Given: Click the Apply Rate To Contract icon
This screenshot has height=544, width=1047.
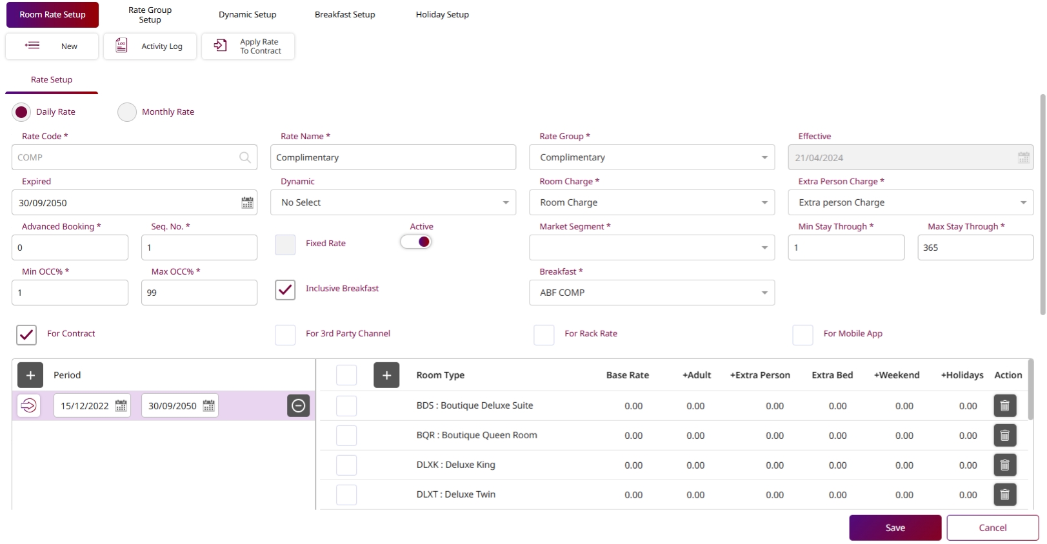Looking at the screenshot, I should pyautogui.click(x=220, y=46).
